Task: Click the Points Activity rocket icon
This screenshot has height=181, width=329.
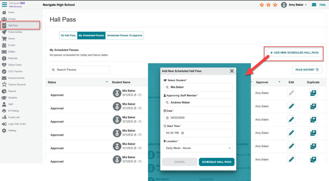Action: (4, 32)
